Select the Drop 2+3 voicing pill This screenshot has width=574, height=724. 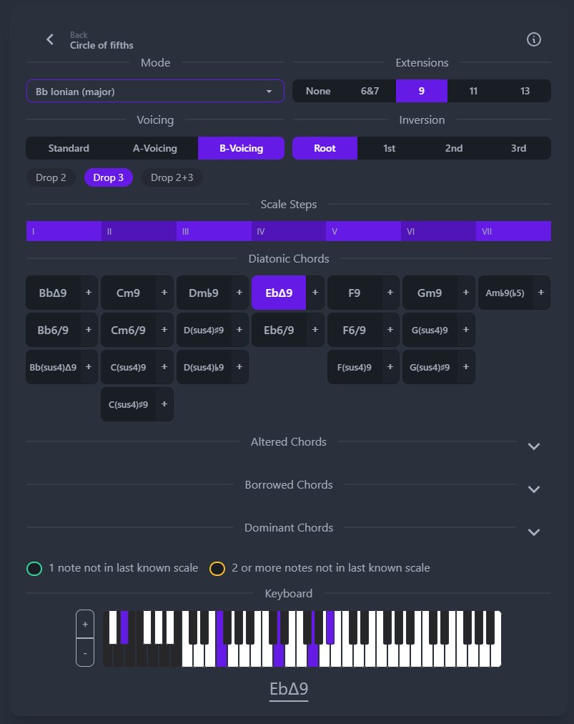(x=172, y=177)
